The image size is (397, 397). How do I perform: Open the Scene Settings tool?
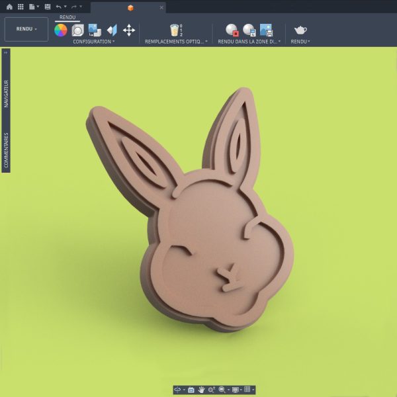click(77, 30)
